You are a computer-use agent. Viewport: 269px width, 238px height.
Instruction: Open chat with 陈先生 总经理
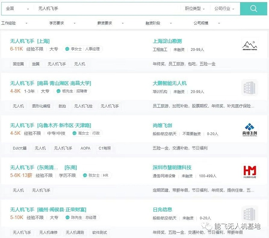(81, 217)
